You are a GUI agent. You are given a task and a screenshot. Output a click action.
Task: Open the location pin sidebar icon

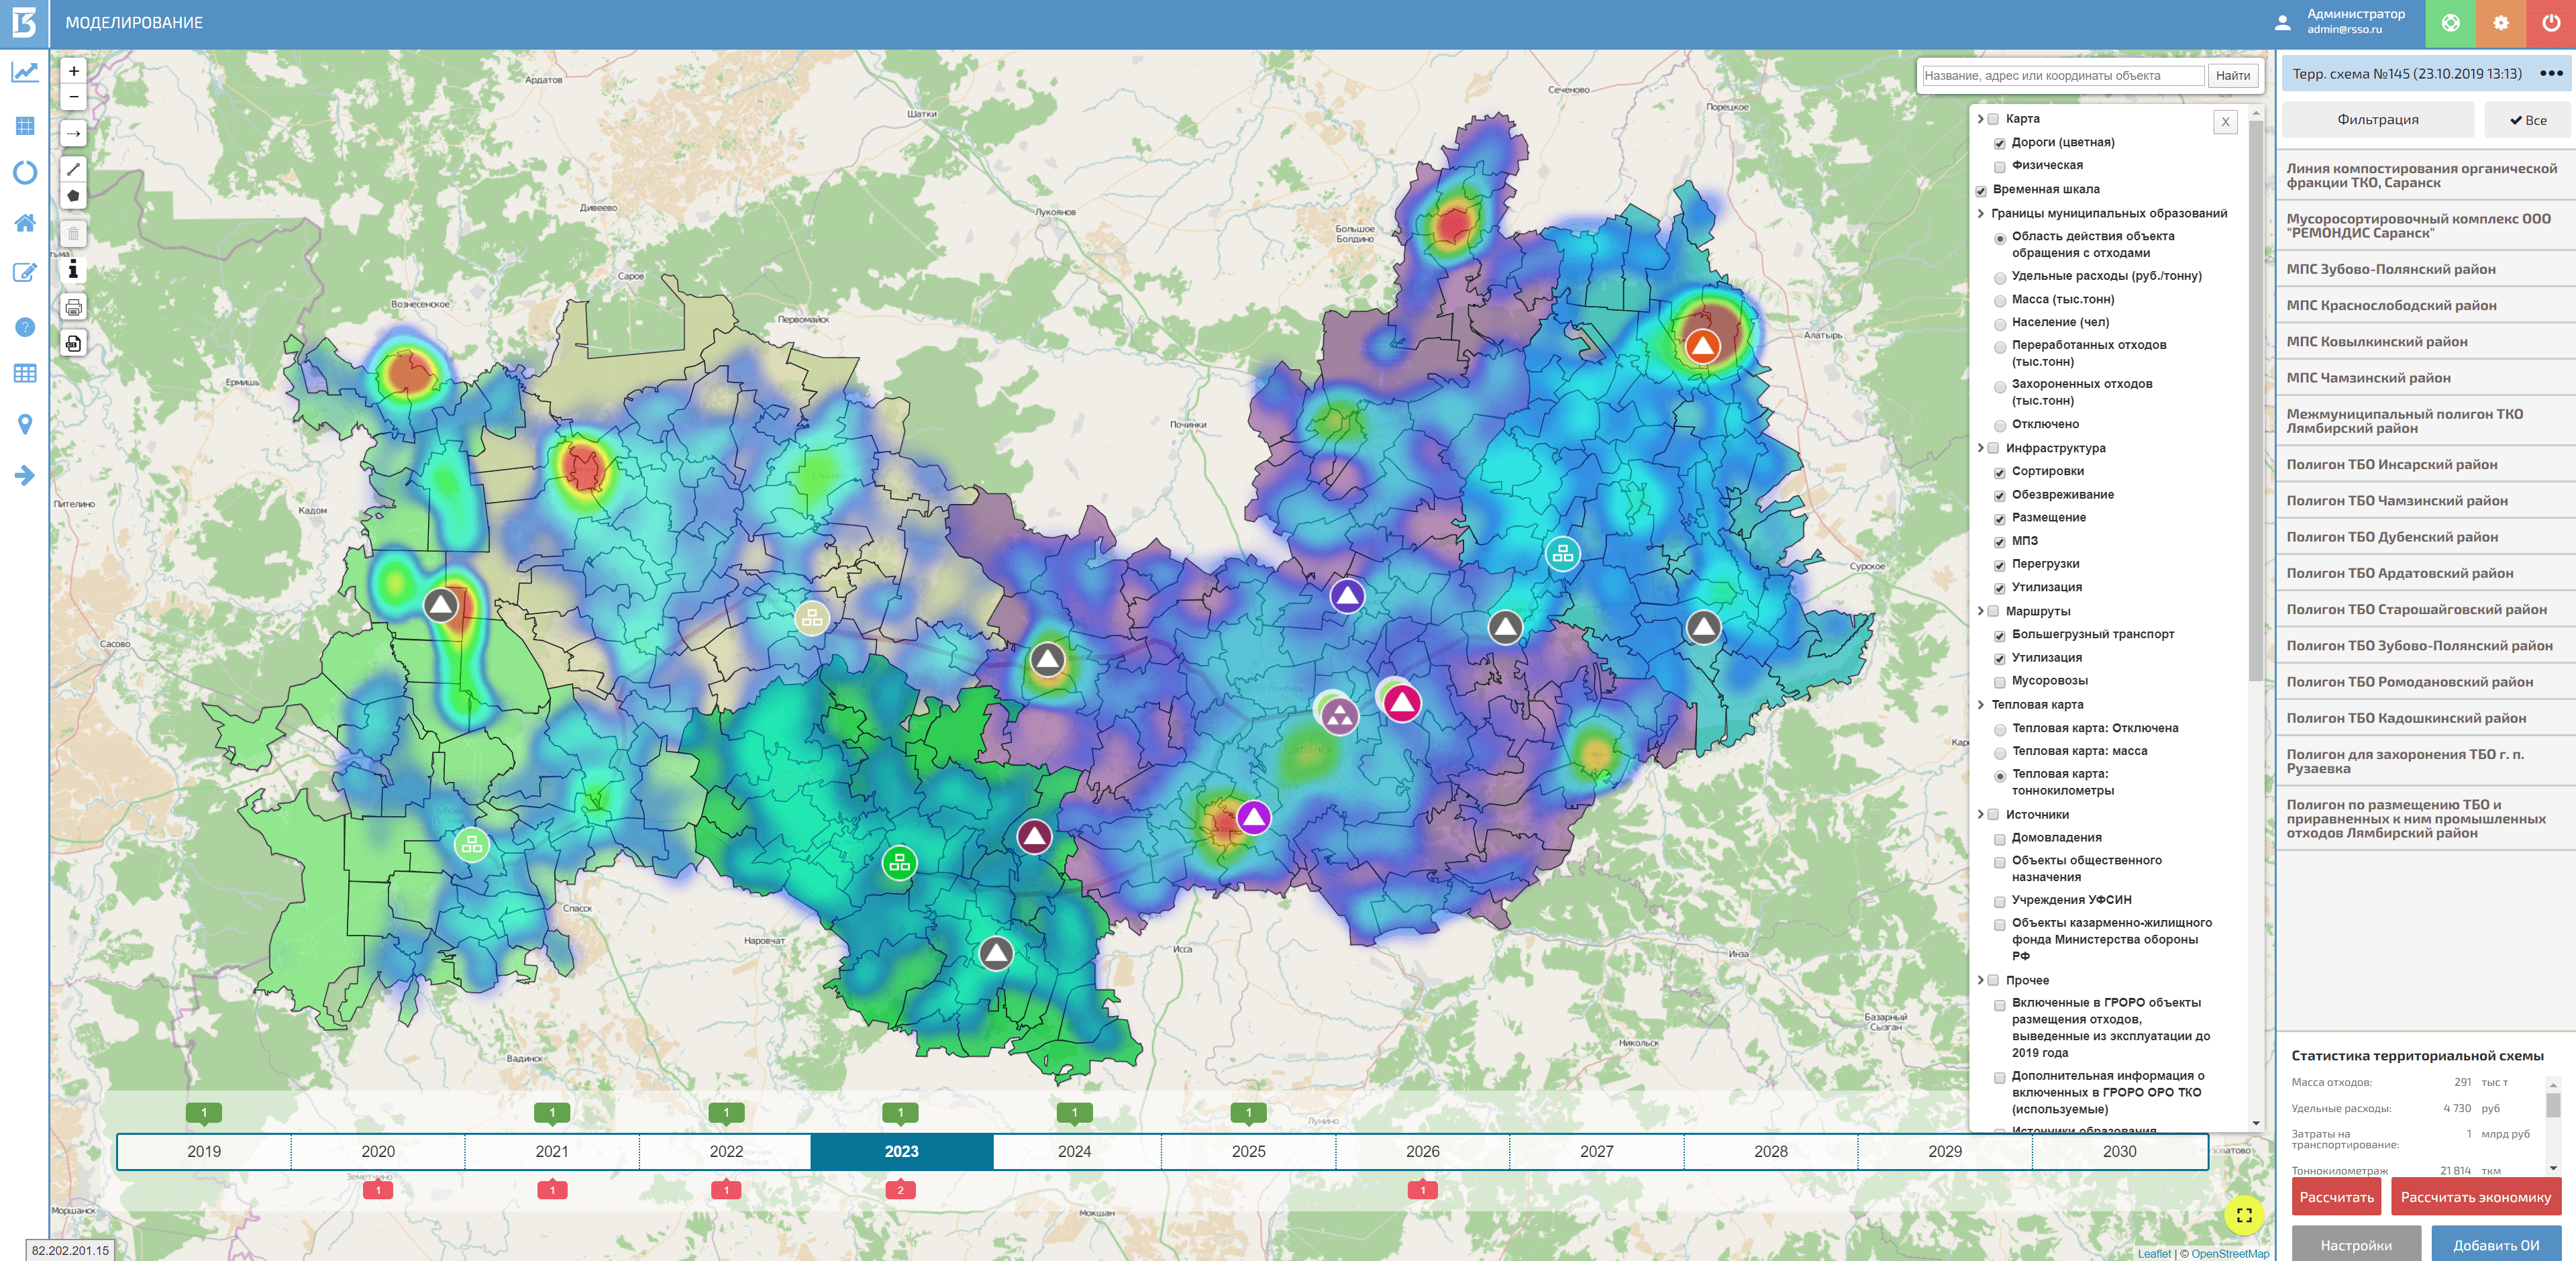(25, 424)
